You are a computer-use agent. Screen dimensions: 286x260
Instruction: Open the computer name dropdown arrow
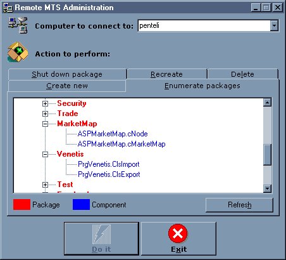coord(274,26)
